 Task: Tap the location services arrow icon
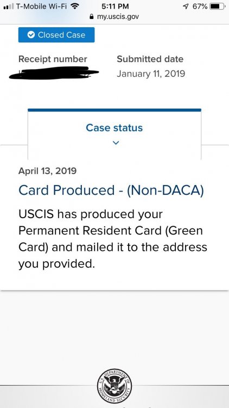(186, 6)
